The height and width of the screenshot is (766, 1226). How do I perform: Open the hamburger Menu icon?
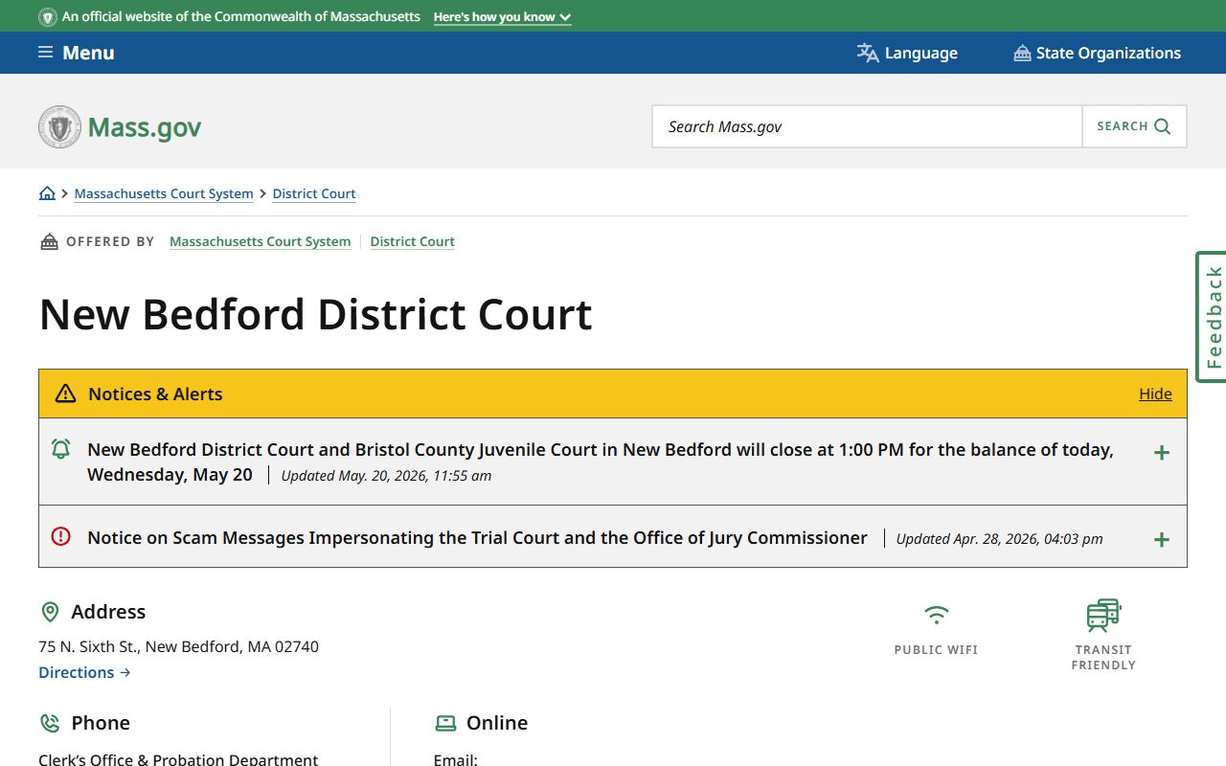click(x=45, y=53)
